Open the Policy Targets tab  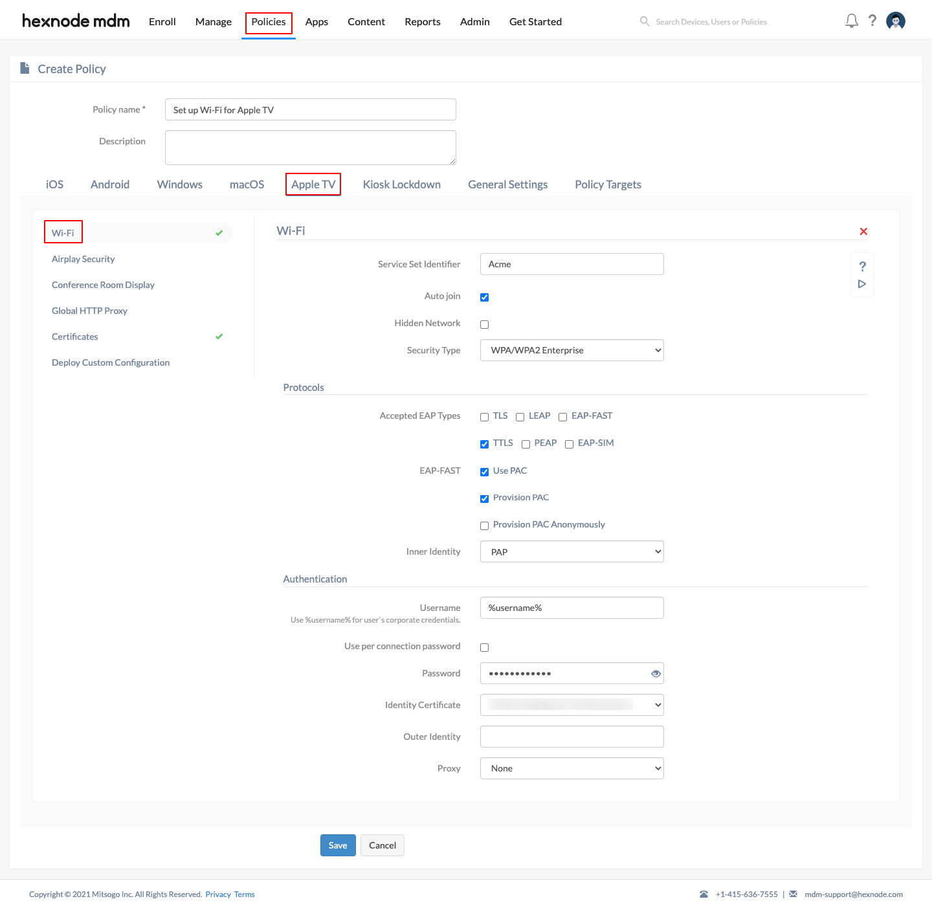coord(608,184)
